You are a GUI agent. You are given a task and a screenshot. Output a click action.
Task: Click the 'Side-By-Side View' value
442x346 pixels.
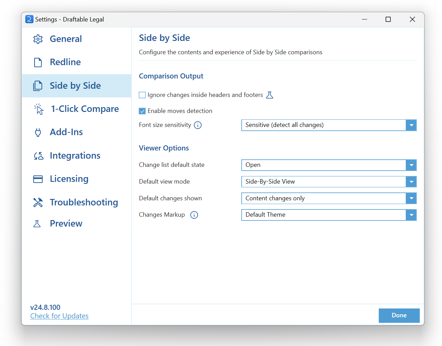(270, 182)
